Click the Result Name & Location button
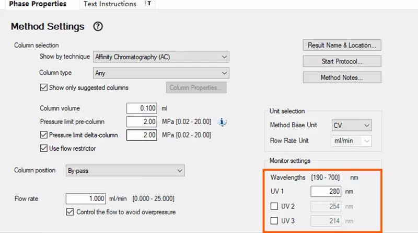Image resolution: width=418 pixels, height=233 pixels. point(342,46)
